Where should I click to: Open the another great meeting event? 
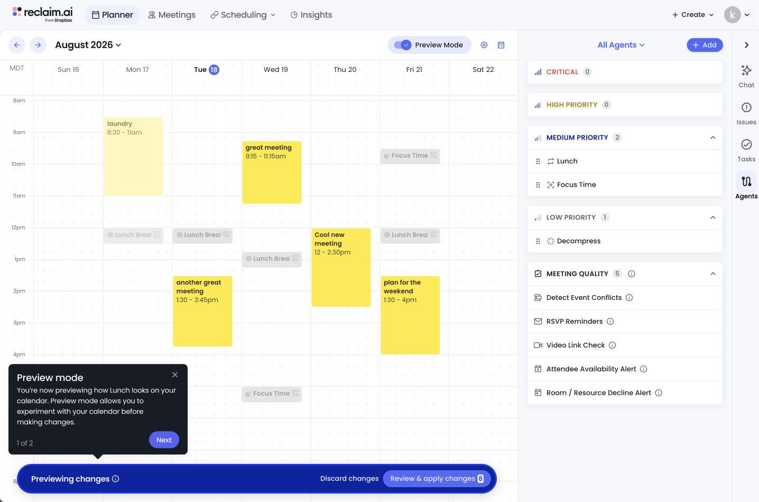tap(202, 311)
